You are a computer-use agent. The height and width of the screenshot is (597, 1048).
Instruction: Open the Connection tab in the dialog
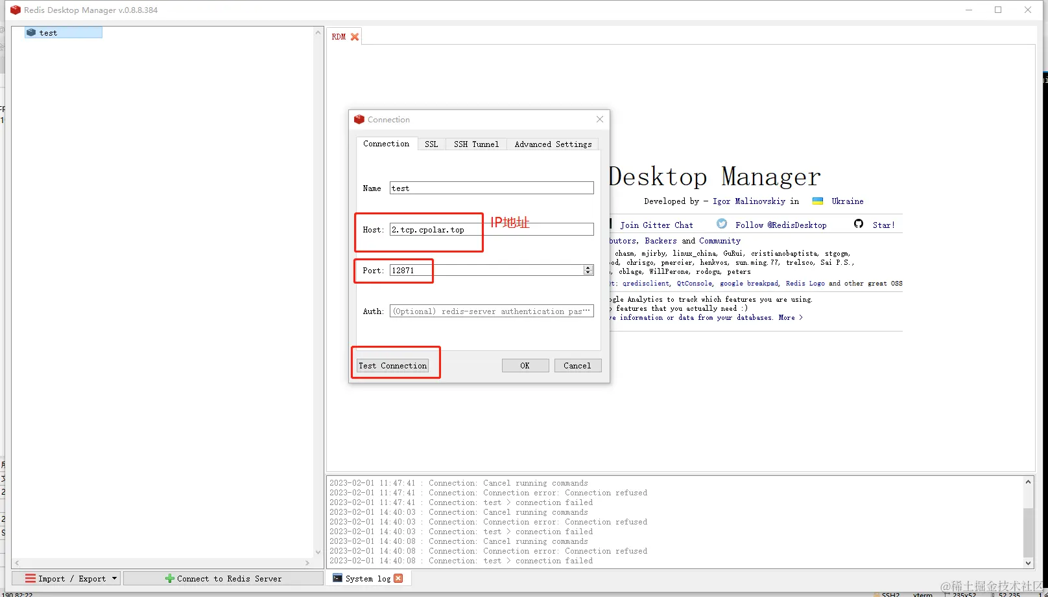click(386, 144)
